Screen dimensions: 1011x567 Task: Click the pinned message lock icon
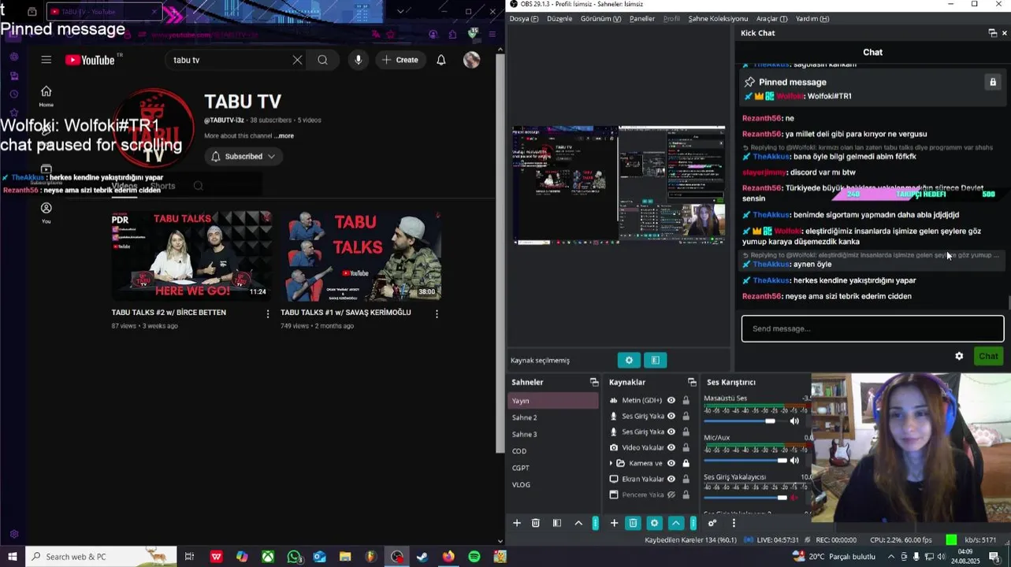(x=993, y=82)
